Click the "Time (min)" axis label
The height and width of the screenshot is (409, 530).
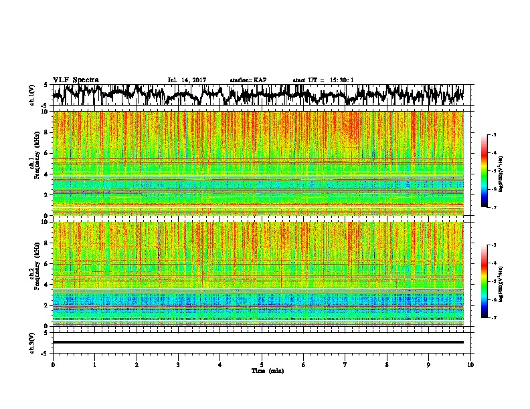pos(268,371)
